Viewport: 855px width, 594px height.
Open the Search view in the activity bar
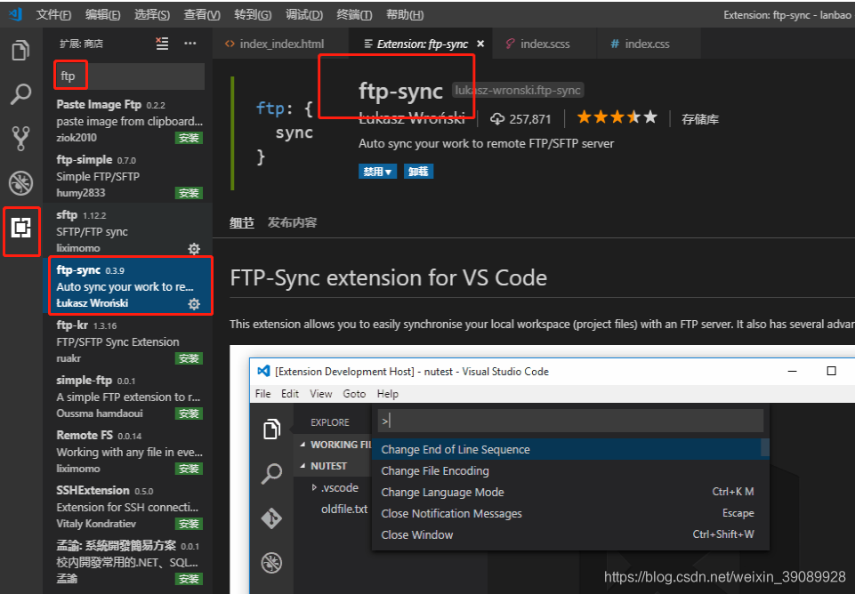coord(20,94)
